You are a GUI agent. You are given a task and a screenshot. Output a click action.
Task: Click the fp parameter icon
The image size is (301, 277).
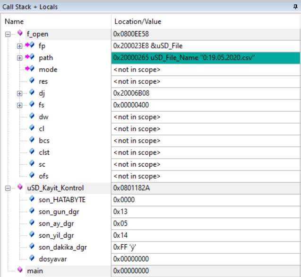[30, 45]
